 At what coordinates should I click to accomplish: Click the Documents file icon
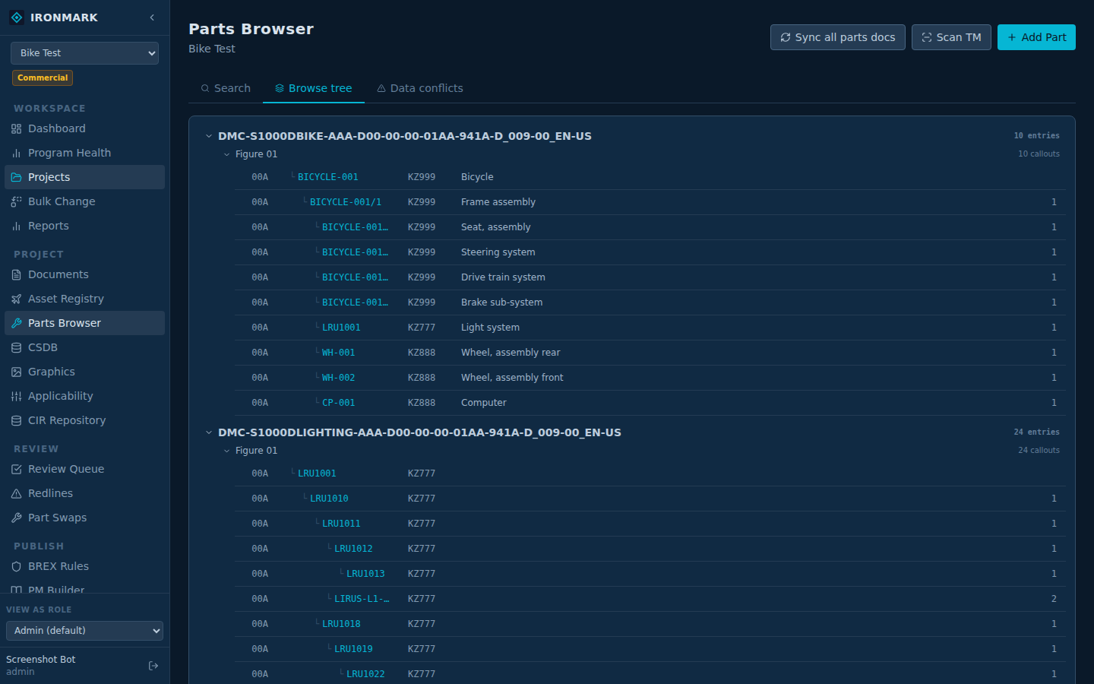coord(16,275)
